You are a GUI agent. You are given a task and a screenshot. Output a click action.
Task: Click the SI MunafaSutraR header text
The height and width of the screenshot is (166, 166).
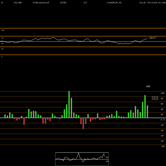point(41,3)
